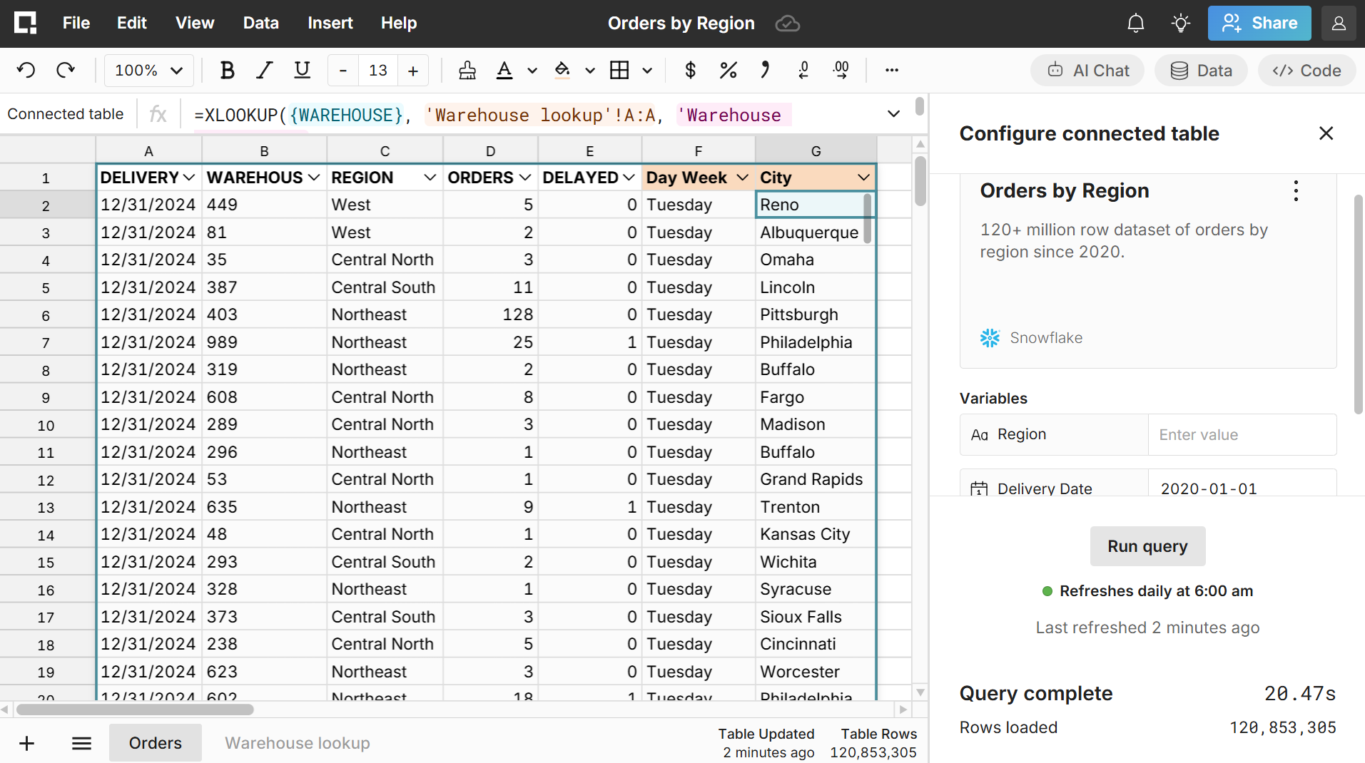This screenshot has height=763, width=1365.
Task: Open DELIVERY column filter dropdown
Action: tap(189, 178)
